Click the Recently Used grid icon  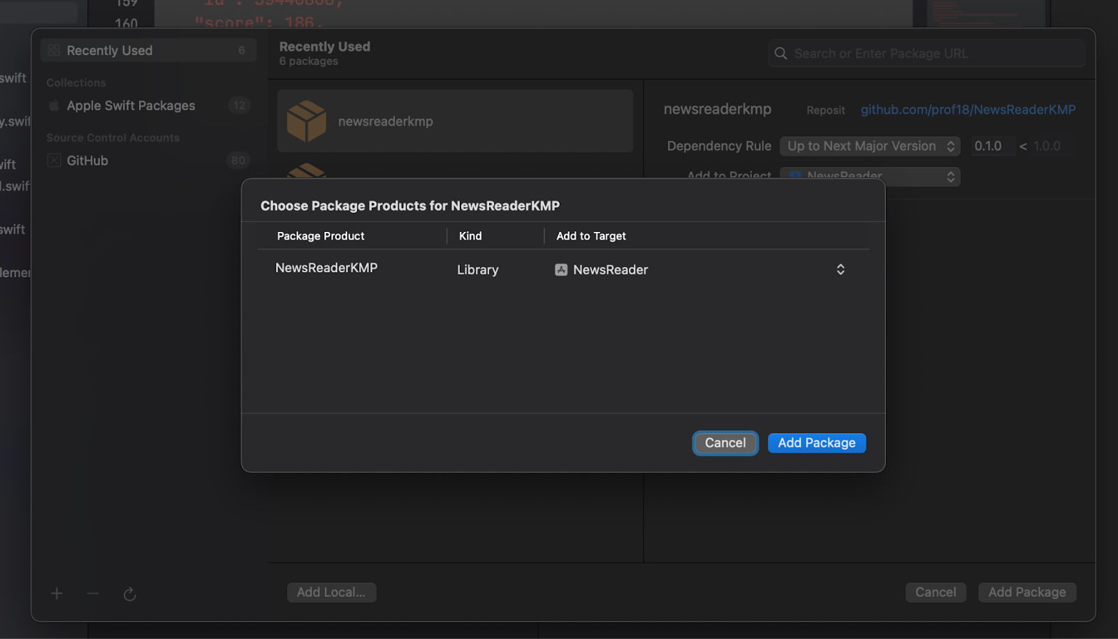point(54,50)
